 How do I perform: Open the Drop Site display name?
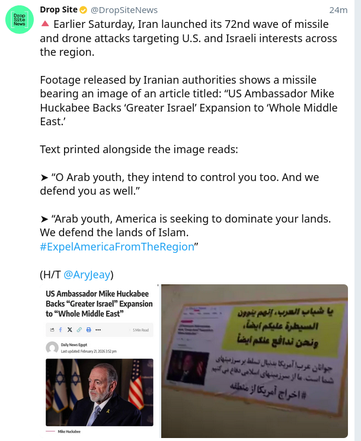point(59,10)
